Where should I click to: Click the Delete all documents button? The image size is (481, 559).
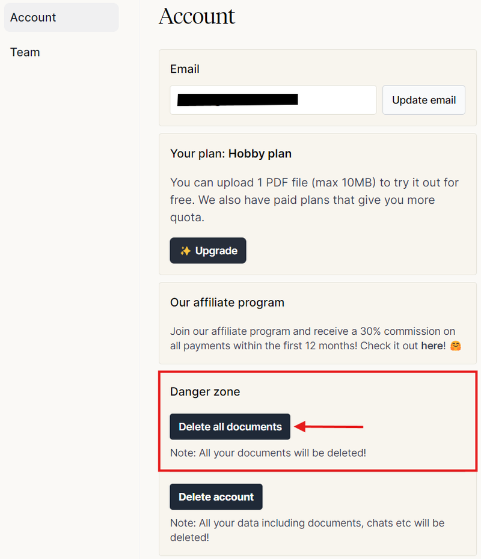point(230,427)
